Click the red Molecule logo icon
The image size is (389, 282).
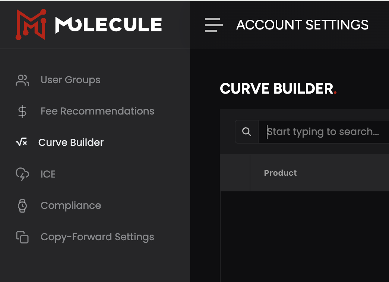(x=31, y=25)
